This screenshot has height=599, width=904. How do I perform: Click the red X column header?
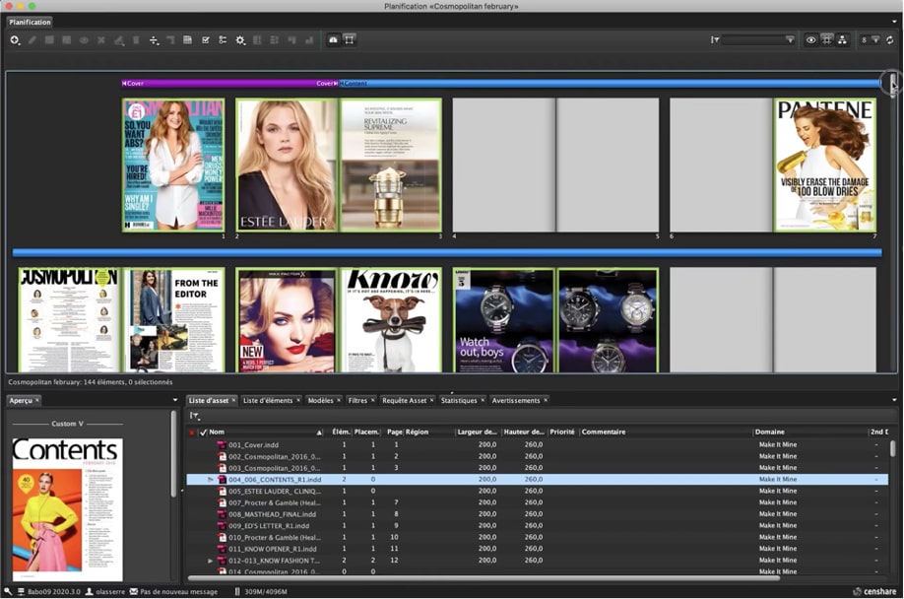pos(192,433)
